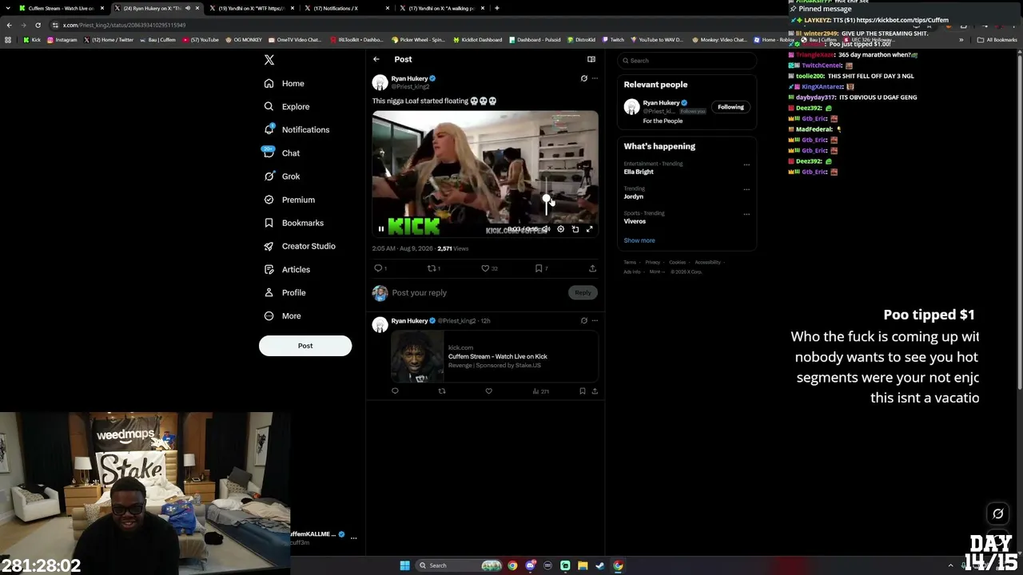Screen dimensions: 1023x575
Task: Go back using the Post header arrow
Action: click(x=376, y=59)
